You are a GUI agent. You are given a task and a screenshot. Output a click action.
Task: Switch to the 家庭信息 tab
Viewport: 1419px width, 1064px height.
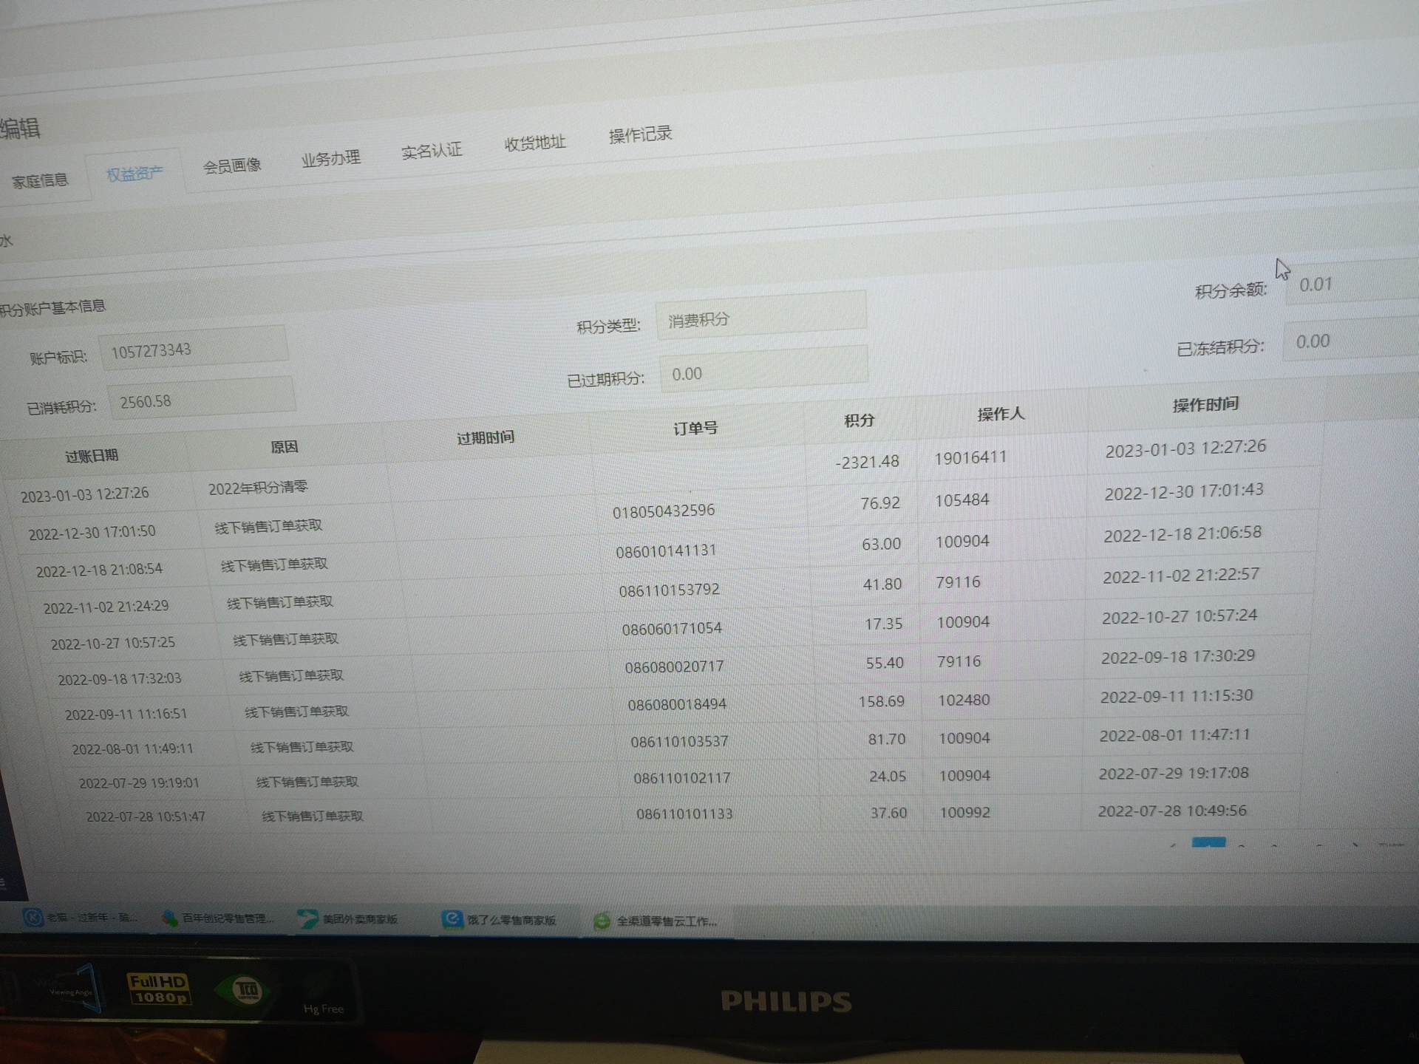(40, 180)
